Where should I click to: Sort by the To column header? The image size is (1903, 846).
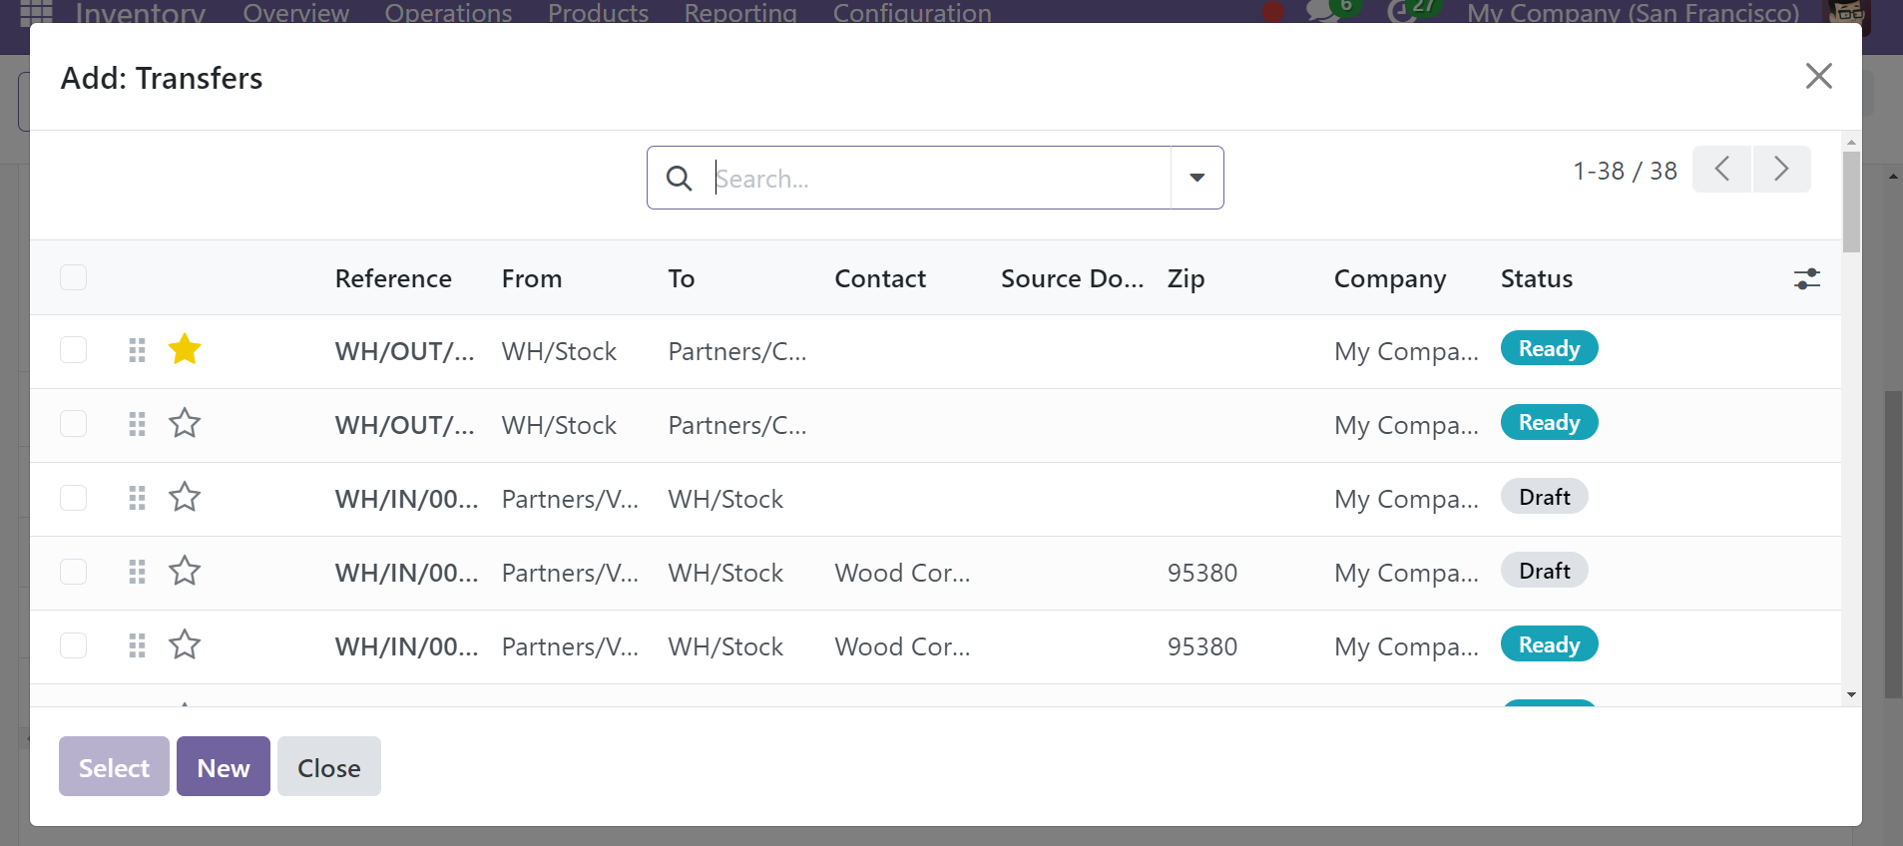click(x=682, y=278)
